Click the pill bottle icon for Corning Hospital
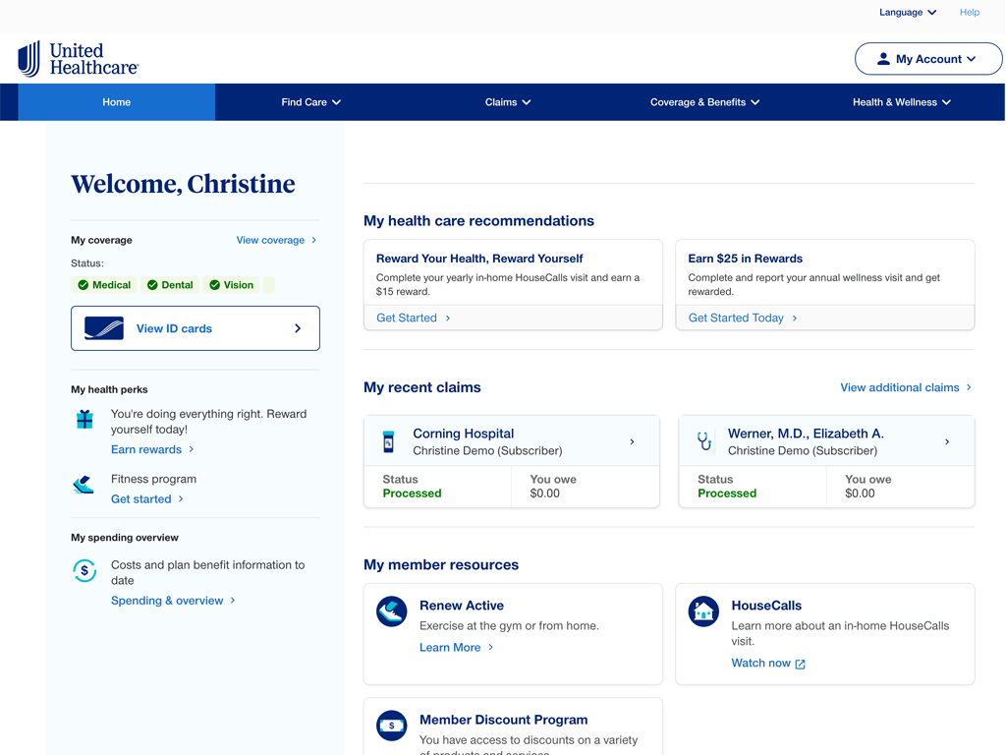Viewport: 1006px width, 755px height. tap(388, 441)
